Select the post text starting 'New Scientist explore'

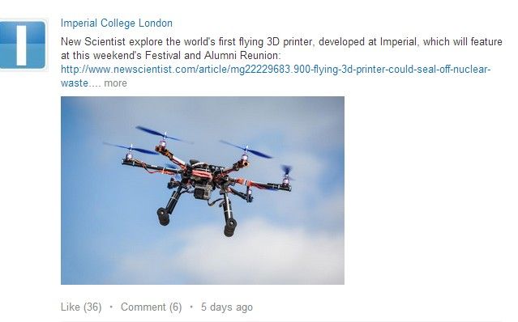[x=281, y=49]
